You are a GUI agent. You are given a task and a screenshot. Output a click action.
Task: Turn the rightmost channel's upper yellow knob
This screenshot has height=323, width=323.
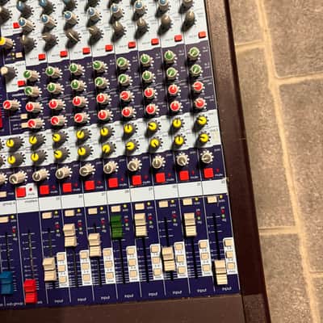point(202,120)
